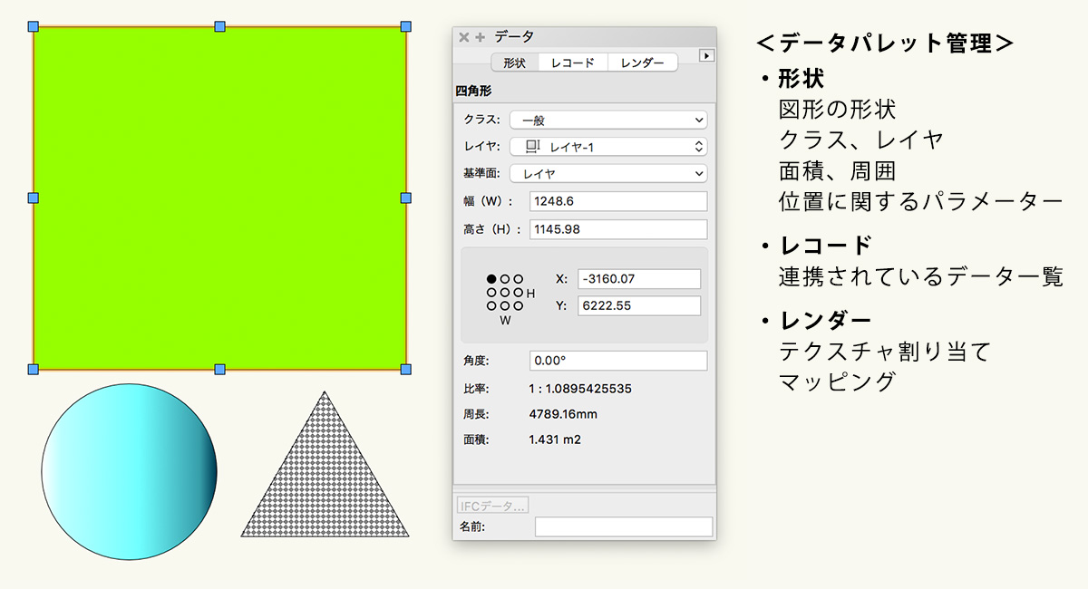The image size is (1088, 589).
Task: Open the クラス dropdown showing 一般
Action: click(x=607, y=120)
